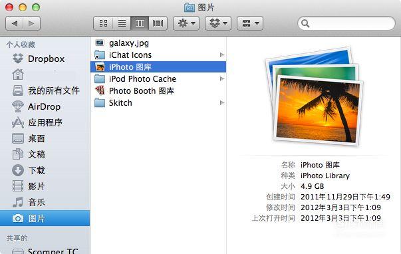Screen dimensions: 401x254
Task: Select the galaxy.jpg file
Action: pos(158,43)
